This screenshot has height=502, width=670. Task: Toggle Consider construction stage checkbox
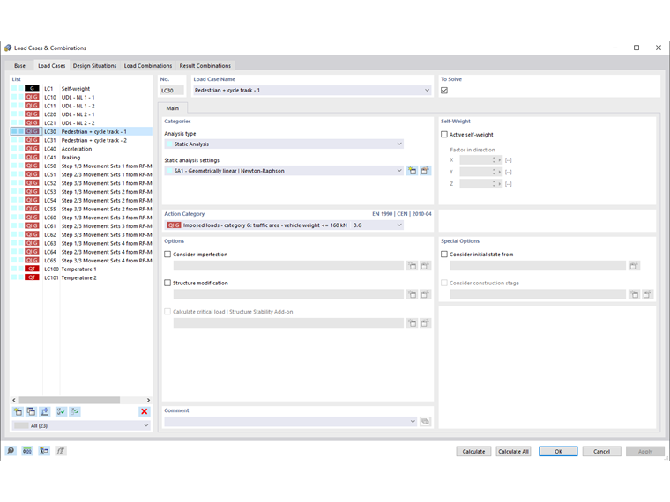point(444,283)
